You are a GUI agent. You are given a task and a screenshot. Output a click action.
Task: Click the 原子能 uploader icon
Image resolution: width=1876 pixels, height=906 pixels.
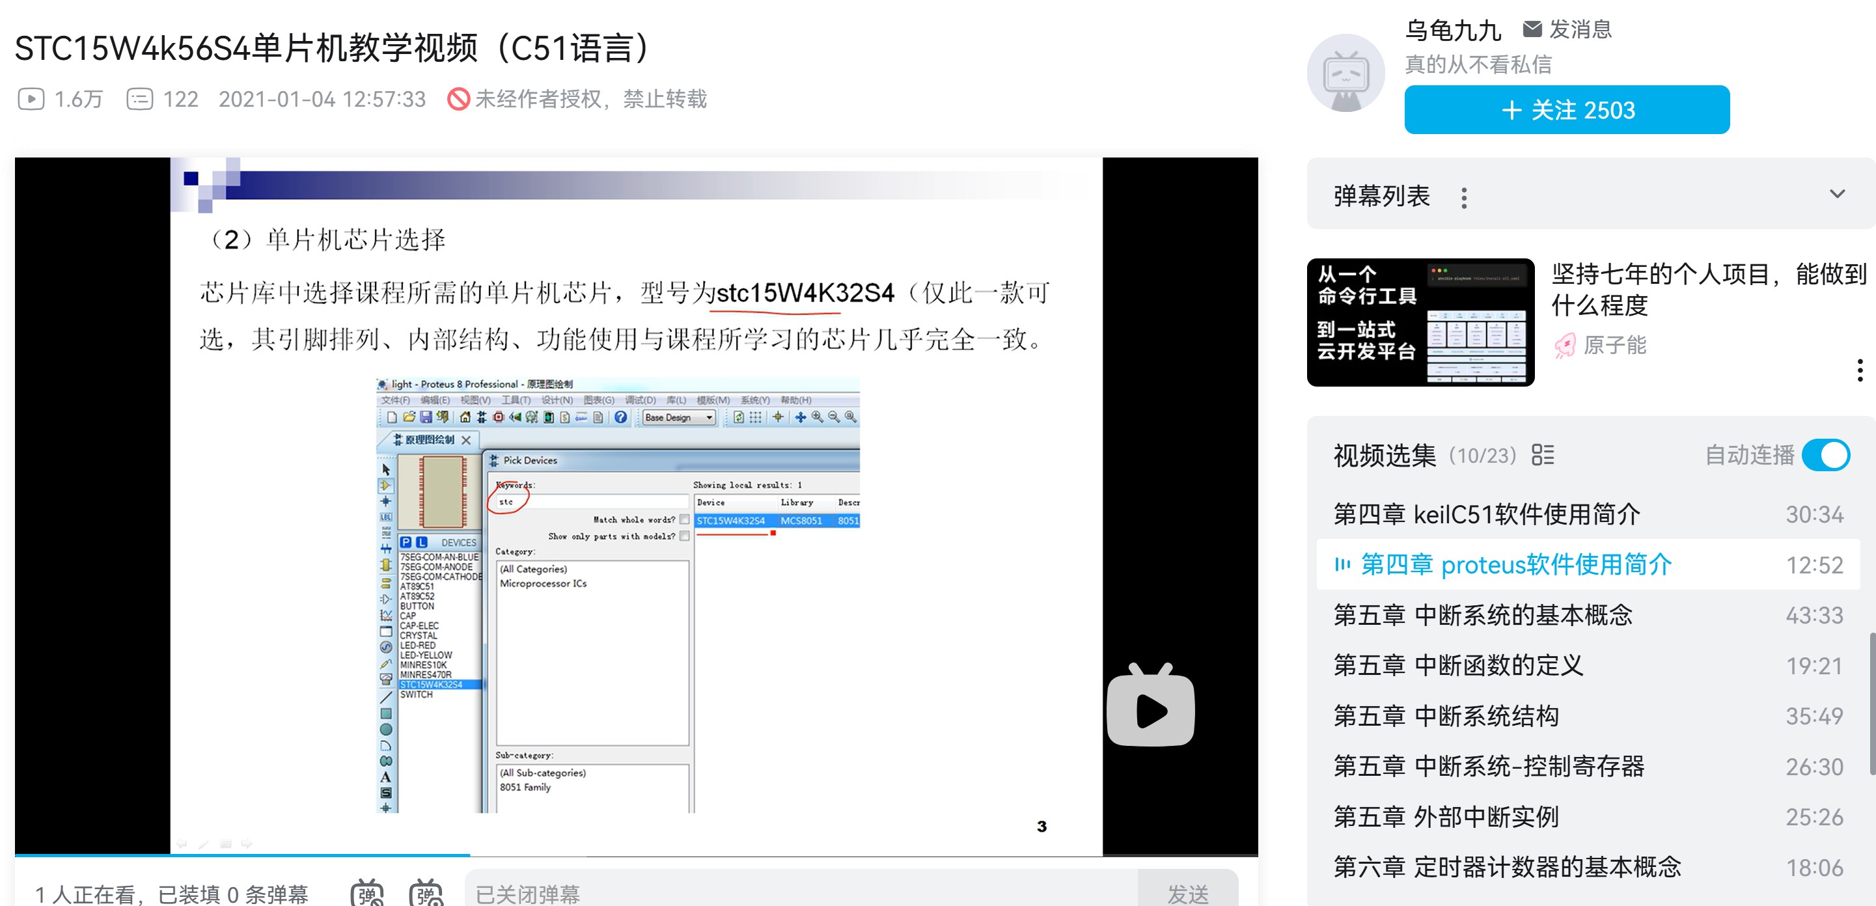click(1564, 345)
